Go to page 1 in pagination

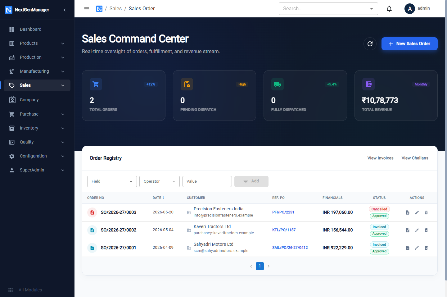tap(260, 266)
